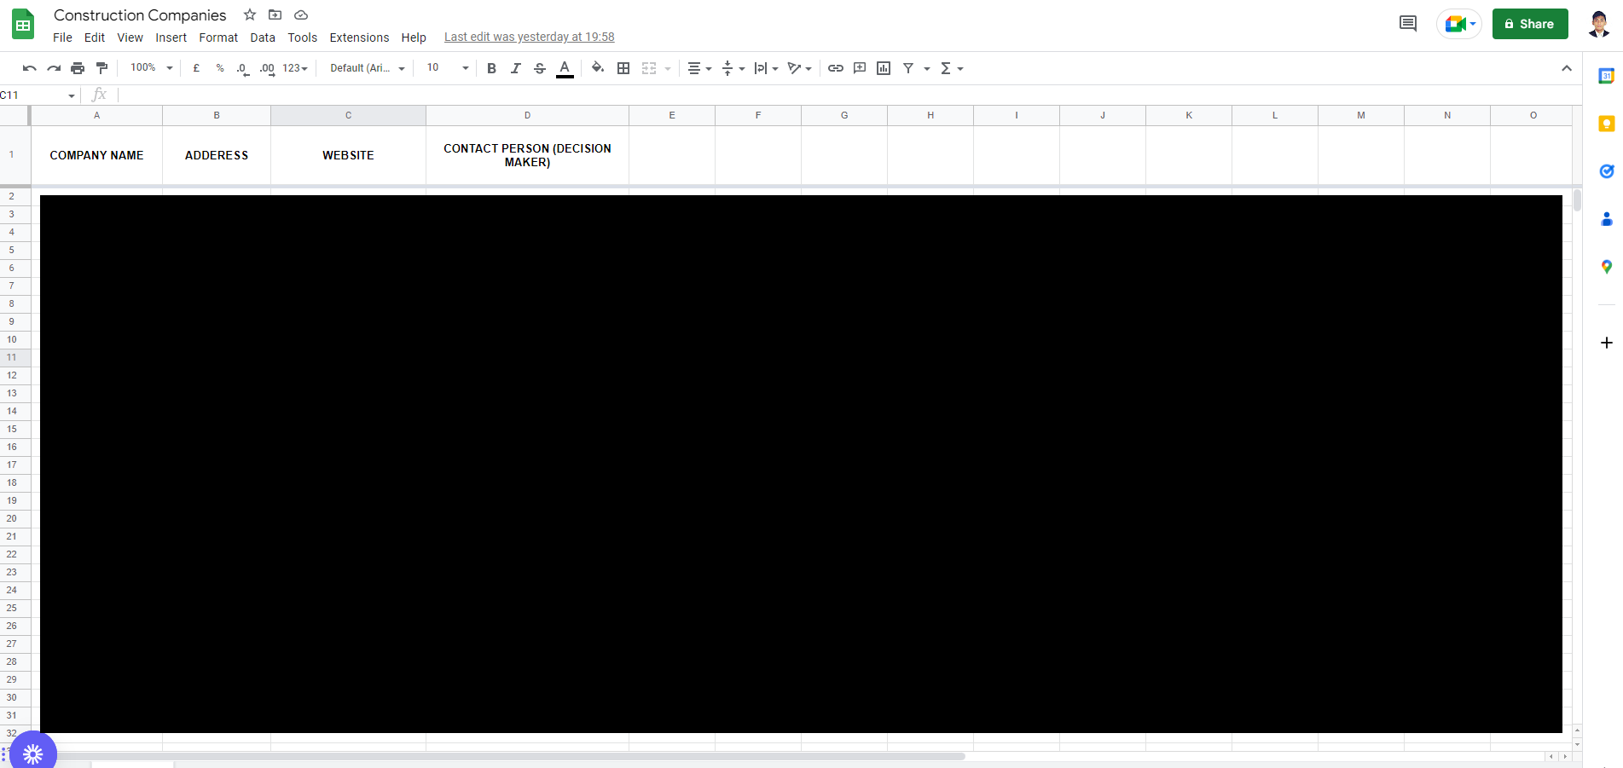Image resolution: width=1623 pixels, height=768 pixels.
Task: Open the comment history icon
Action: click(x=1408, y=24)
